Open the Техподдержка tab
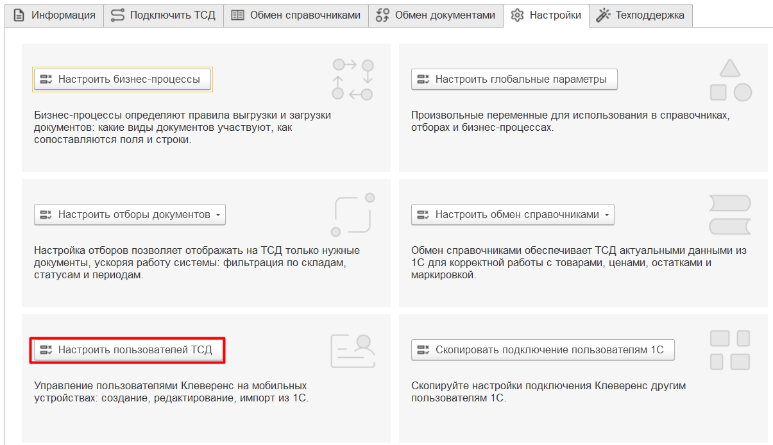The image size is (773, 445). point(641,15)
